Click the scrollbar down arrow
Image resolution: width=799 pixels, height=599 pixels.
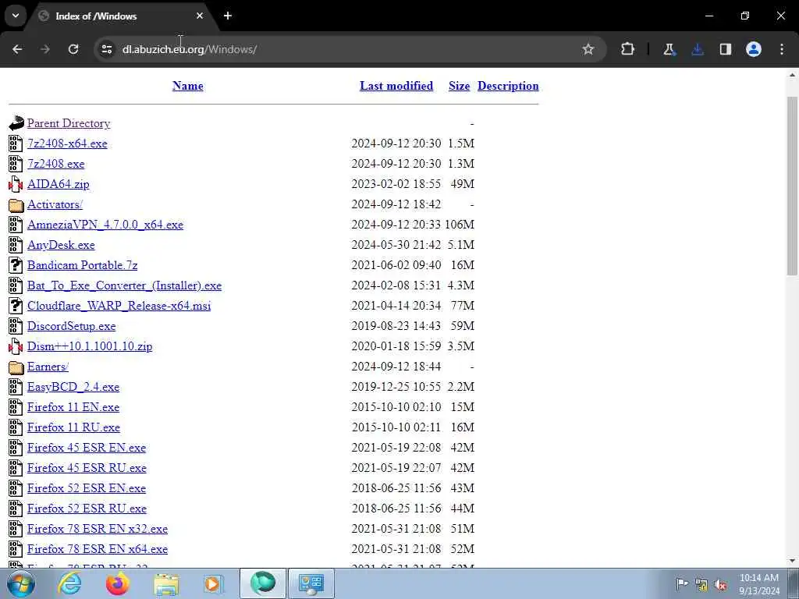[793, 562]
